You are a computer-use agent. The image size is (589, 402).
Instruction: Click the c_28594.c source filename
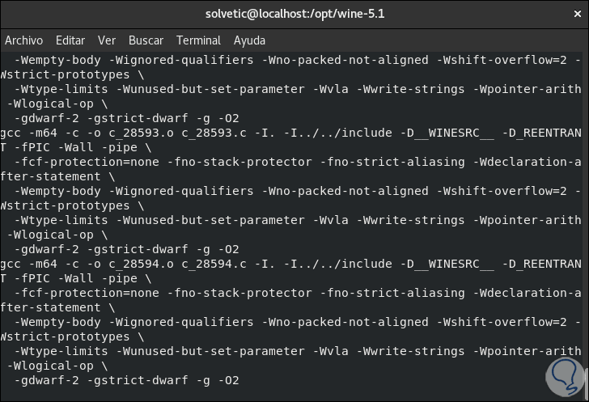tap(208, 264)
